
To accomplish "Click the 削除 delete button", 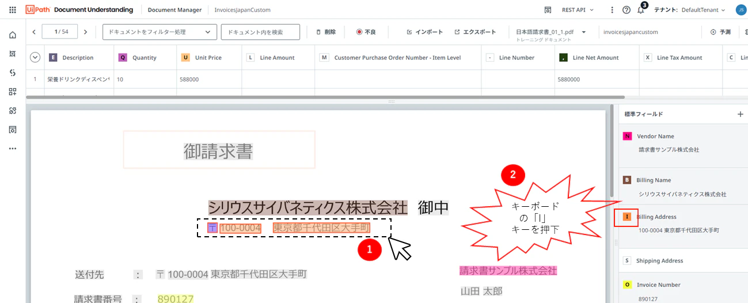I will (325, 32).
